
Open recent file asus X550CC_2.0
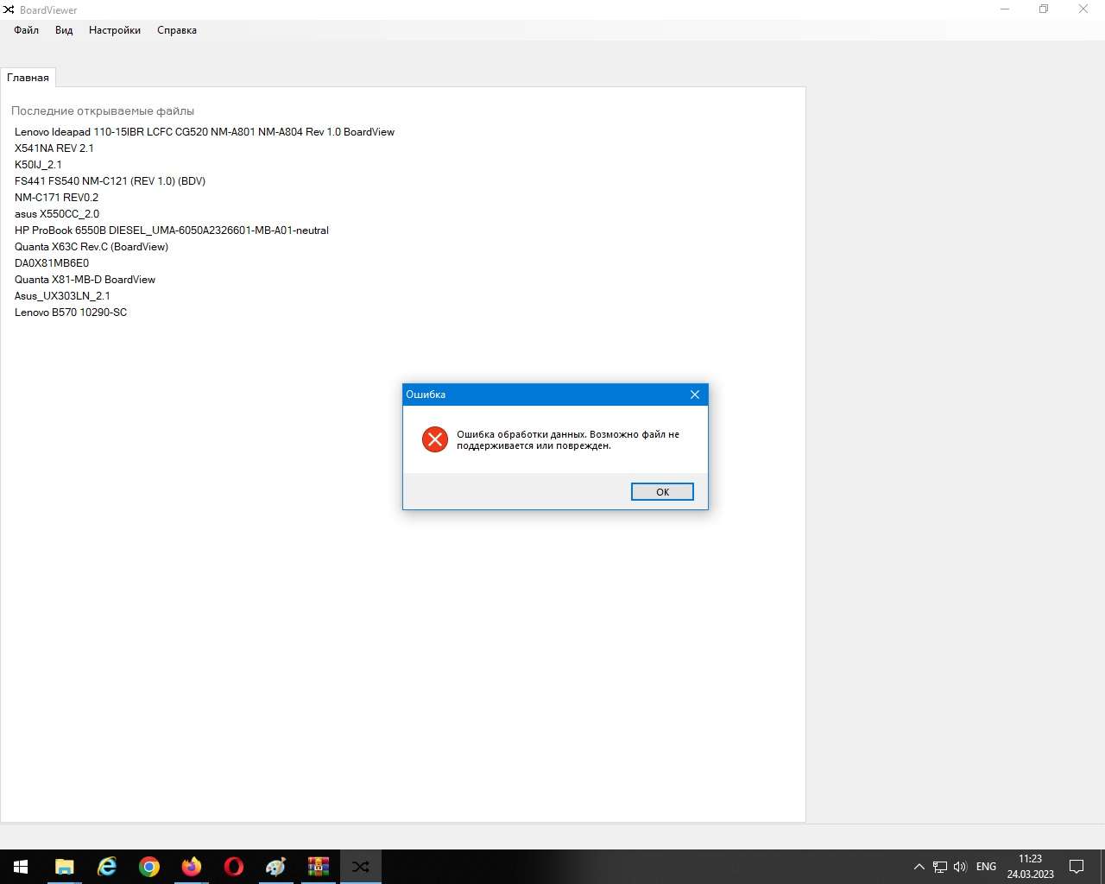[x=57, y=214]
